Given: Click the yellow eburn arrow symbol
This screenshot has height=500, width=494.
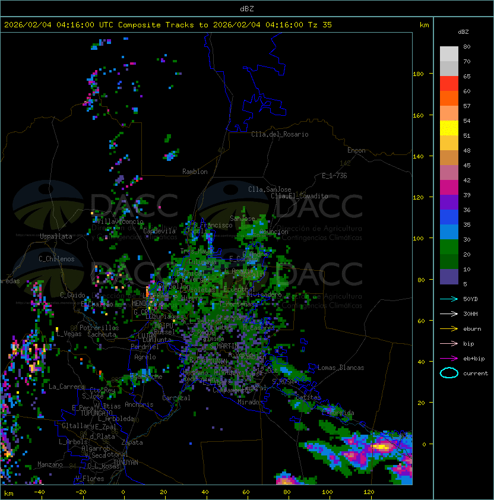Looking at the screenshot, I should tap(449, 329).
